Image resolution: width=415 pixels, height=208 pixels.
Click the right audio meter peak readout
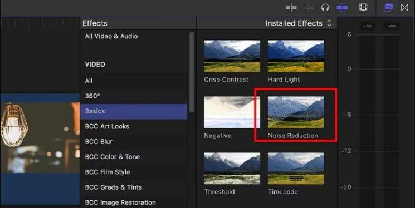(x=391, y=26)
